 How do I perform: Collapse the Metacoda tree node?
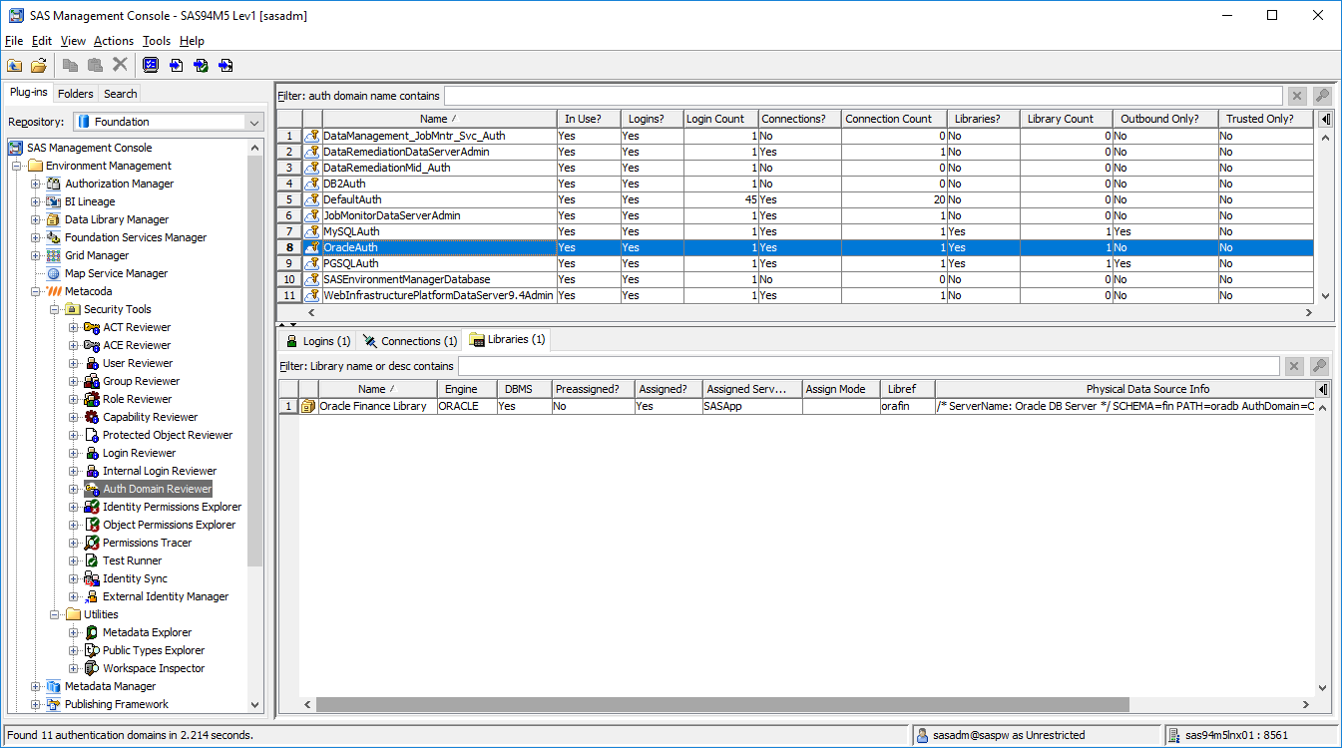click(36, 291)
